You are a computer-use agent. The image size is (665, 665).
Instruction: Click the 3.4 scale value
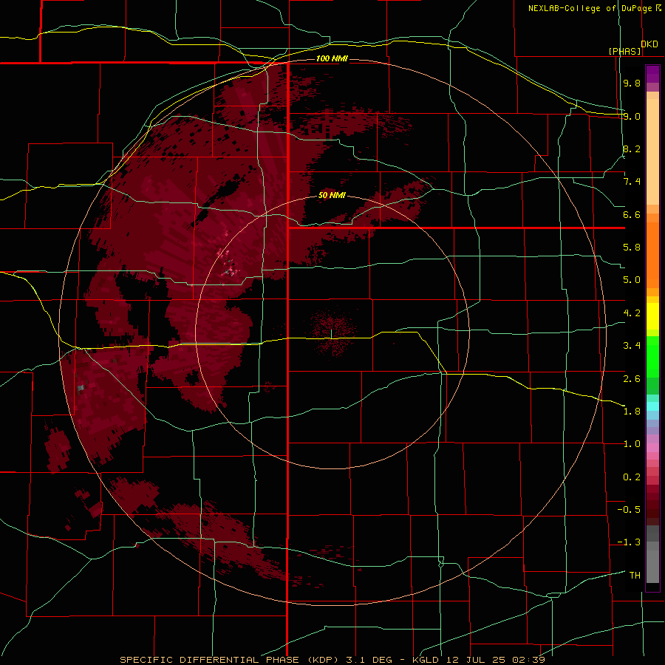(x=632, y=346)
